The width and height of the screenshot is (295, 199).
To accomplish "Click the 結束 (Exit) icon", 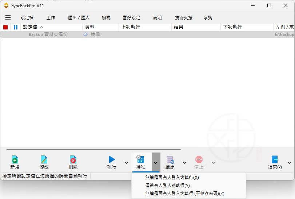I will tap(275, 160).
